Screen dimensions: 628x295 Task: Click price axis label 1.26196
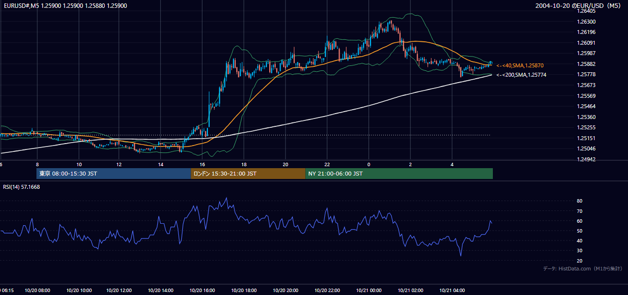[x=586, y=32]
